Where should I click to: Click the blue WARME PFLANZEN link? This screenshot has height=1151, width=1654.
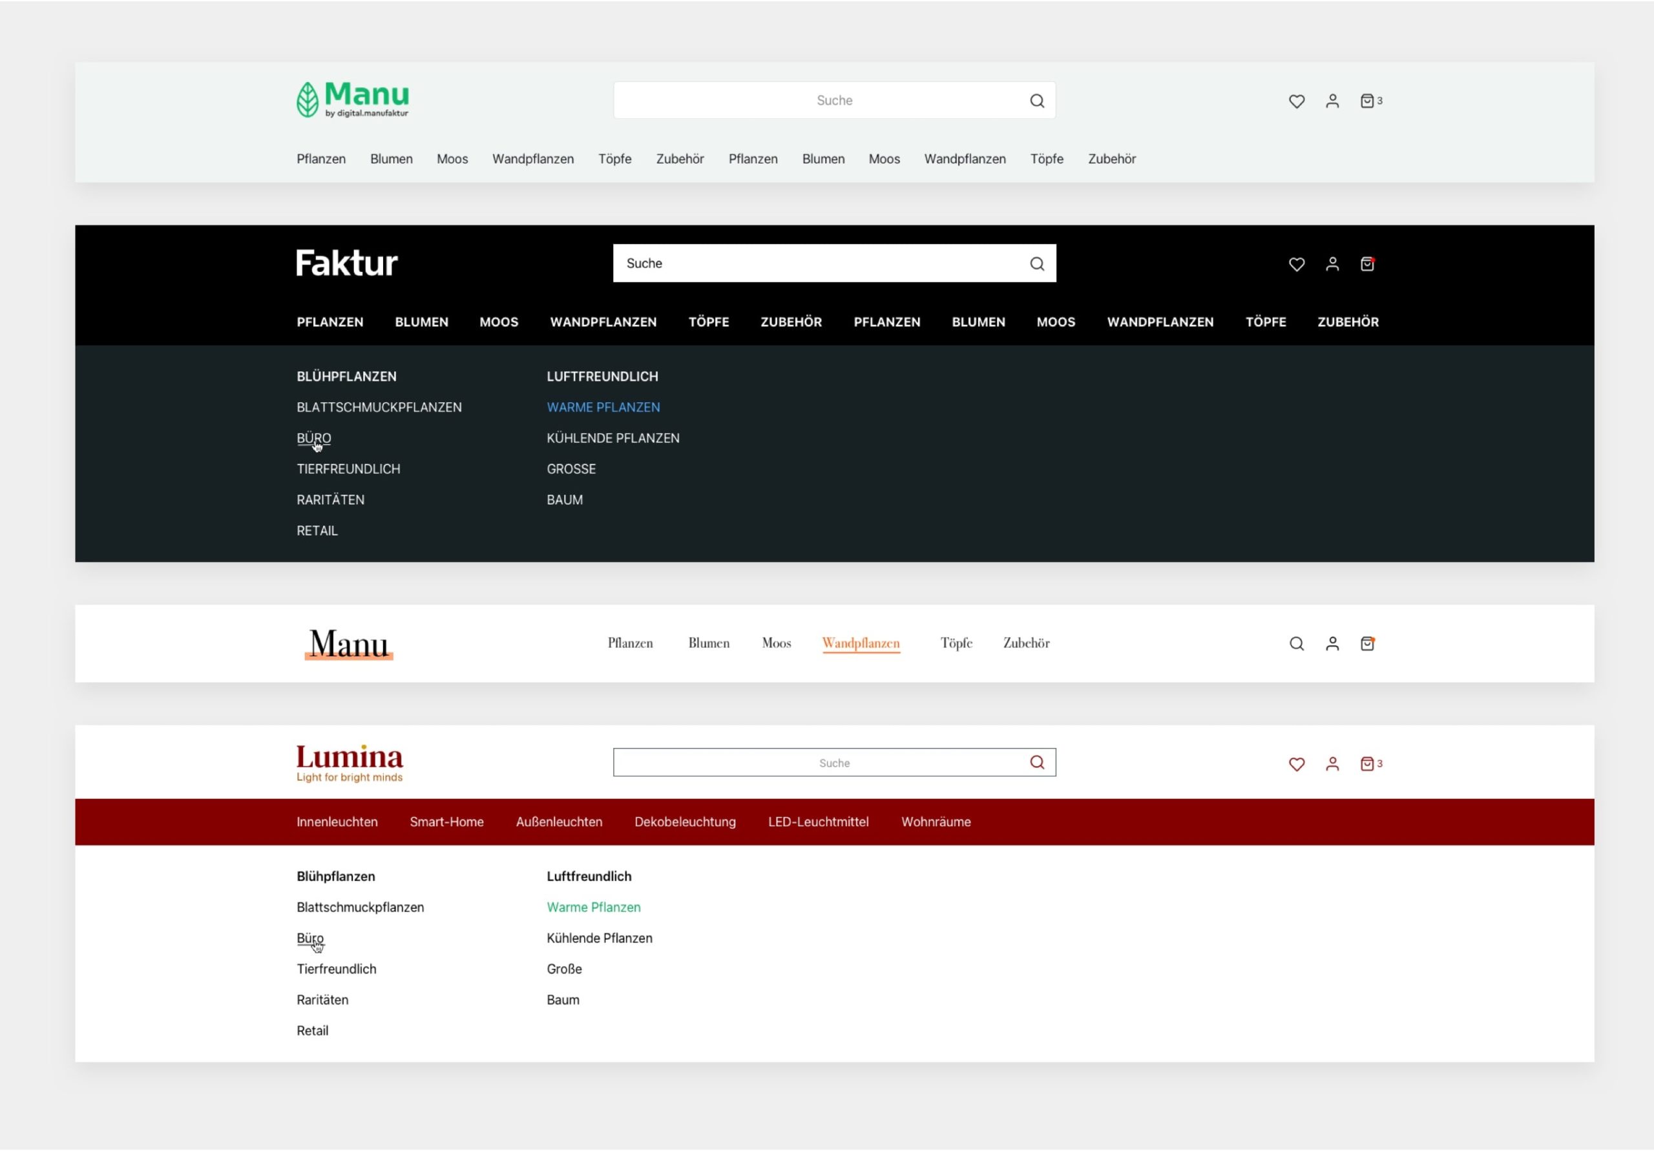(603, 408)
